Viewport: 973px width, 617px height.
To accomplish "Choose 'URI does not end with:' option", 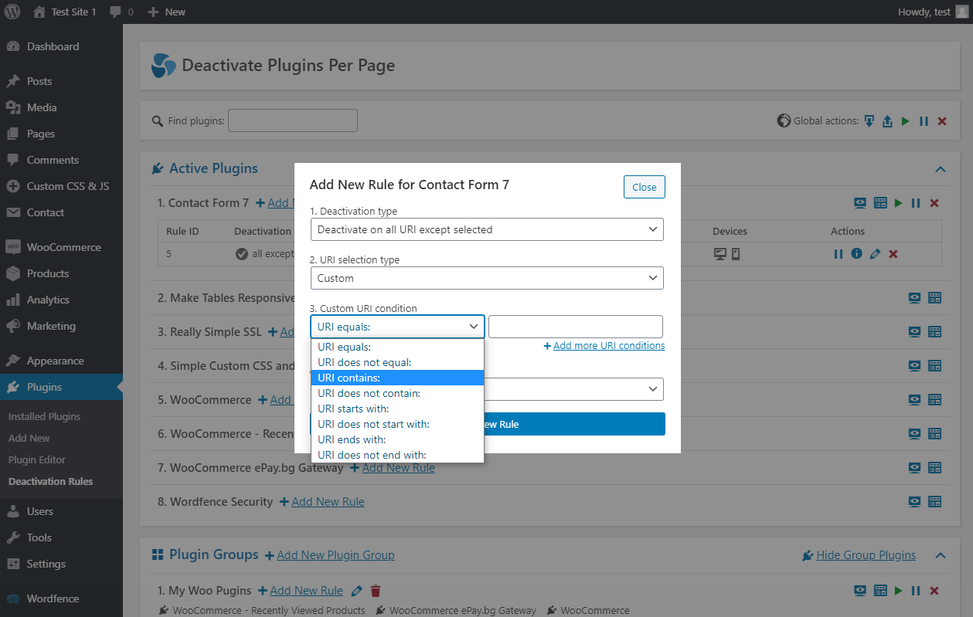I will [x=397, y=455].
